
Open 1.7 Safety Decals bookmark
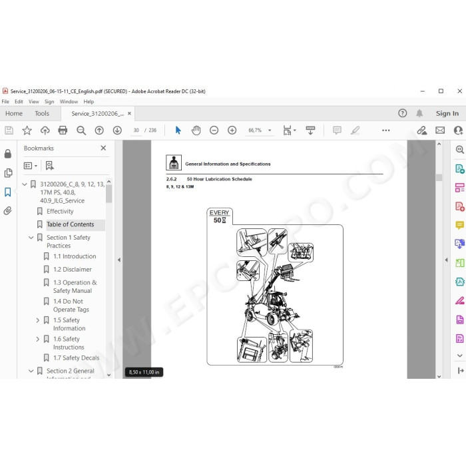tap(77, 358)
